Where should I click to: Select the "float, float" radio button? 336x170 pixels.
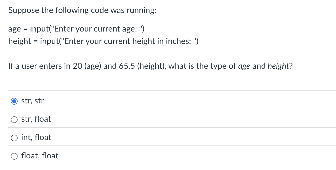(14, 156)
